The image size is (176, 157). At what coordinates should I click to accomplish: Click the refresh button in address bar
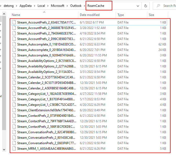[x=145, y=5]
